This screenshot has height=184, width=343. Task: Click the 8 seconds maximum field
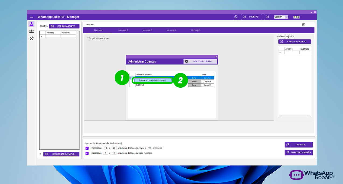[x=114, y=153]
